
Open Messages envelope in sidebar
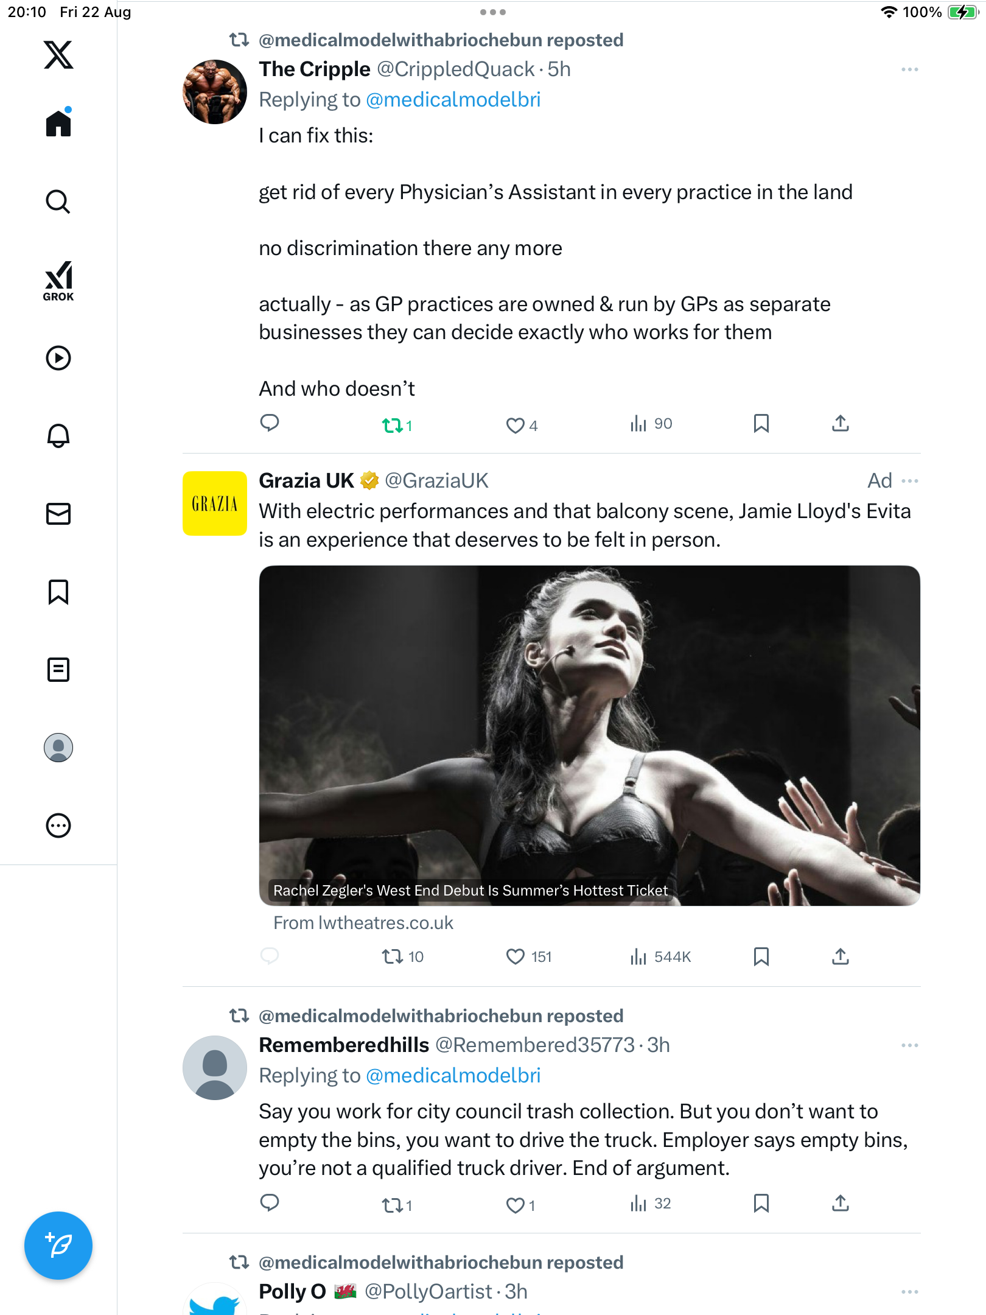(58, 514)
